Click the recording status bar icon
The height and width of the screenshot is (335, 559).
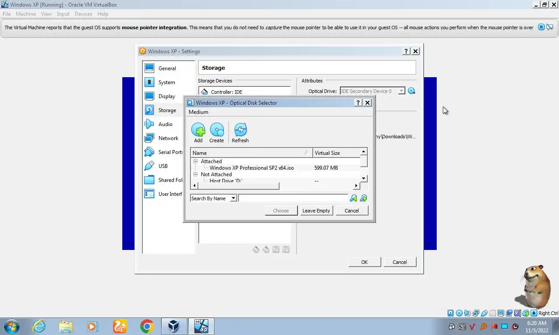[x=509, y=313]
